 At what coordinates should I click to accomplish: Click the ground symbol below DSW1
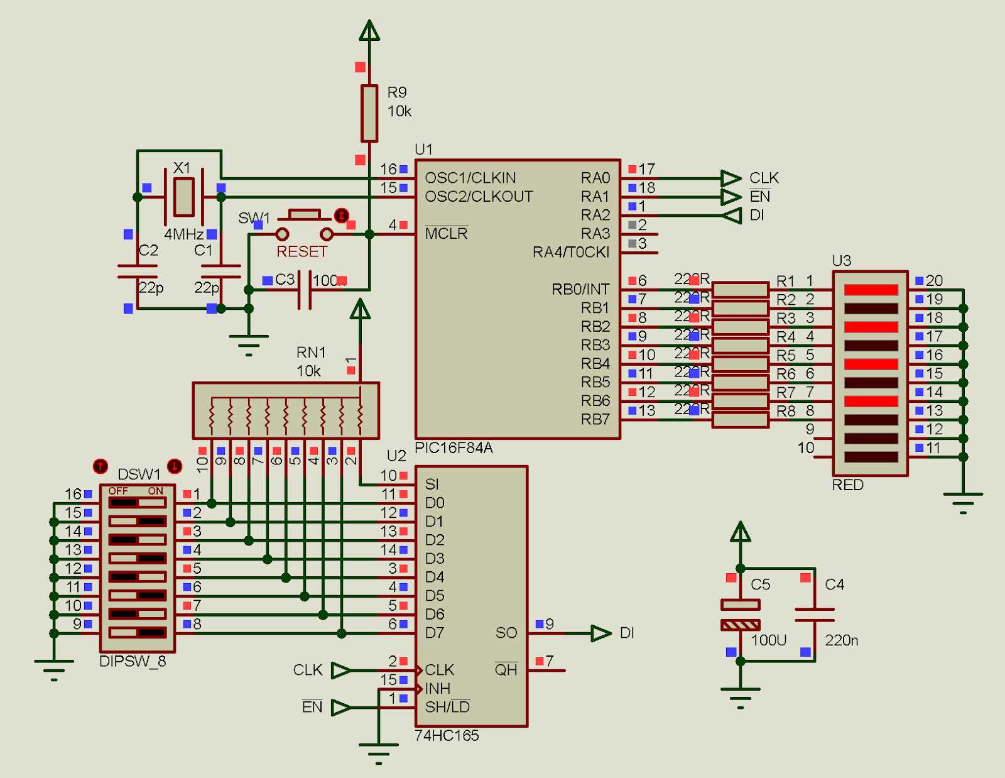[54, 669]
